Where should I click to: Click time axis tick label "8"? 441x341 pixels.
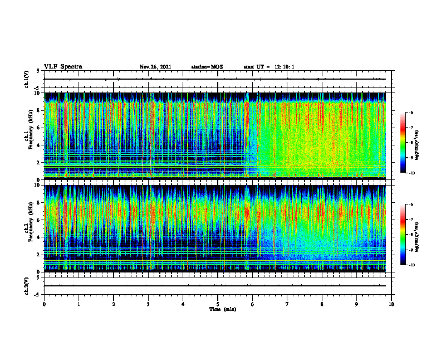click(x=322, y=304)
